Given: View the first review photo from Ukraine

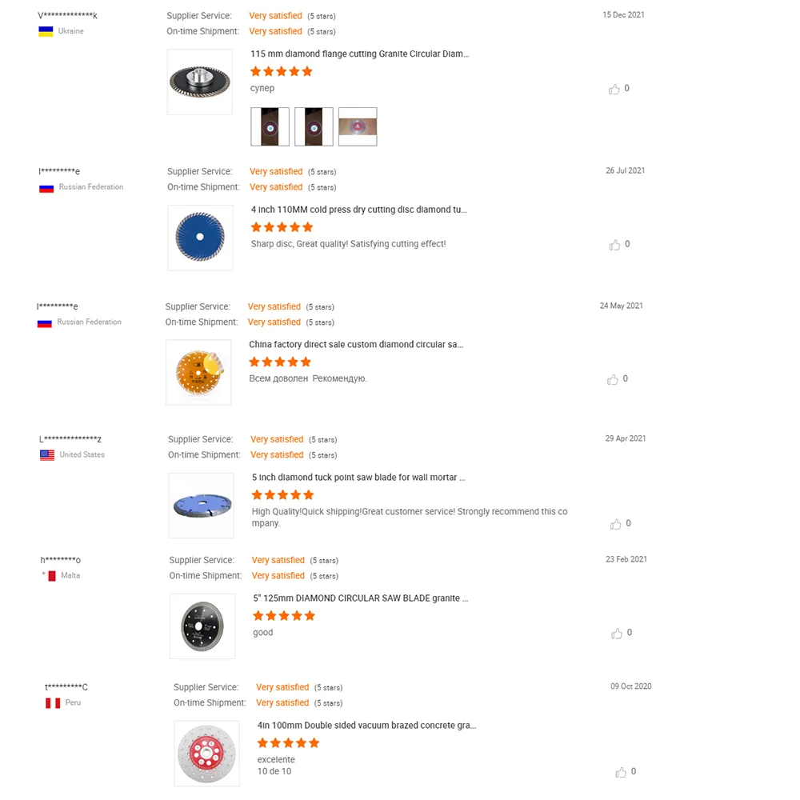Looking at the screenshot, I should [270, 126].
